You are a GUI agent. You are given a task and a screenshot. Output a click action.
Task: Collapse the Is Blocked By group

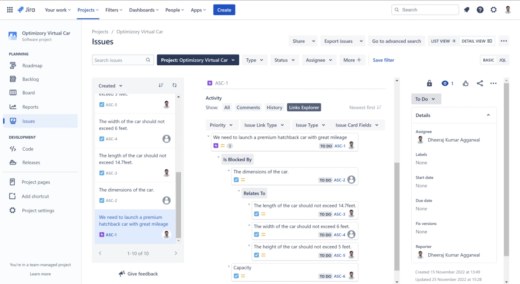pyautogui.click(x=219, y=157)
